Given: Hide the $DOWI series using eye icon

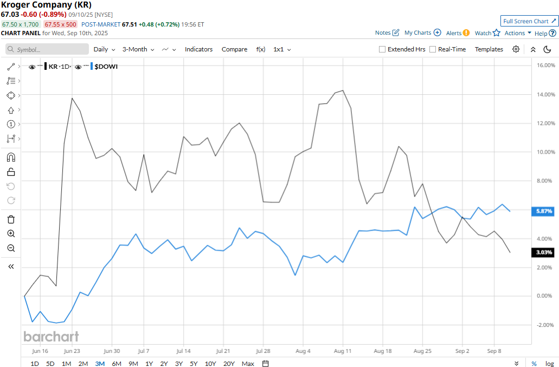Looking at the screenshot, I should 78,67.
